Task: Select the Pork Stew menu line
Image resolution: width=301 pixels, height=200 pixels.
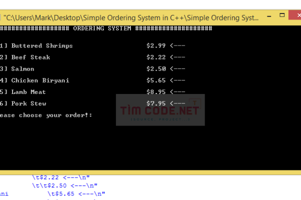Action: pos(92,103)
